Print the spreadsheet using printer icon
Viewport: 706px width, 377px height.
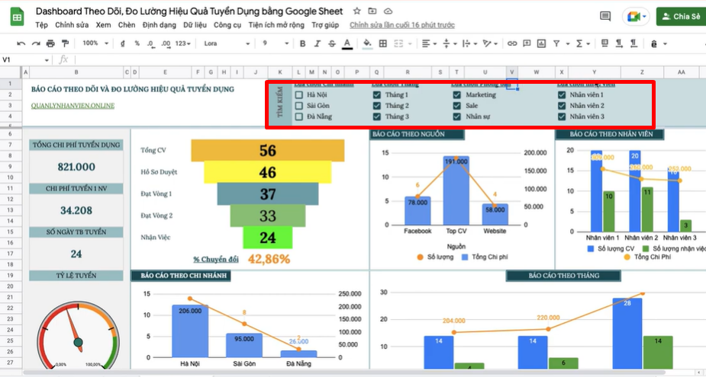tap(50, 43)
